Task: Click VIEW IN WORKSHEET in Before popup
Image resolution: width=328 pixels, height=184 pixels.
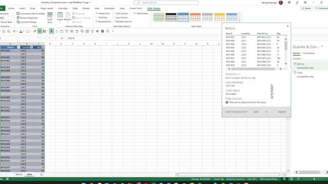Action: pos(236,112)
